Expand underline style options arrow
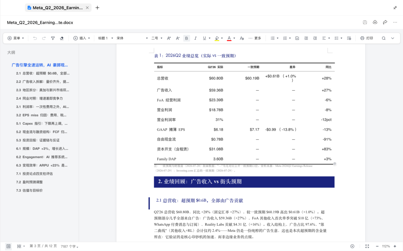Screen dimensions: 403x251 point(209,38)
